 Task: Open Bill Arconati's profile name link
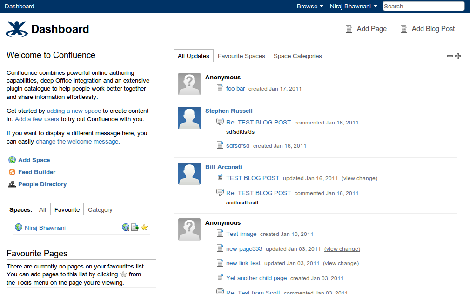223,167
